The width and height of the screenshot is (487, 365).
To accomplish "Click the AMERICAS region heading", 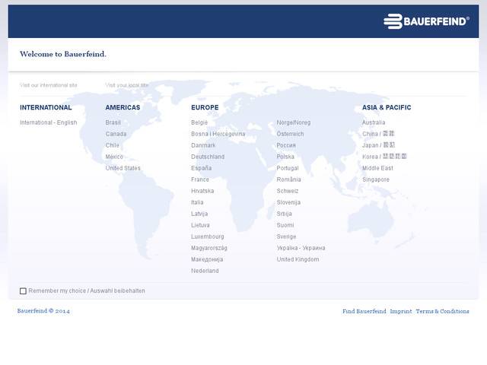I will pos(123,107).
